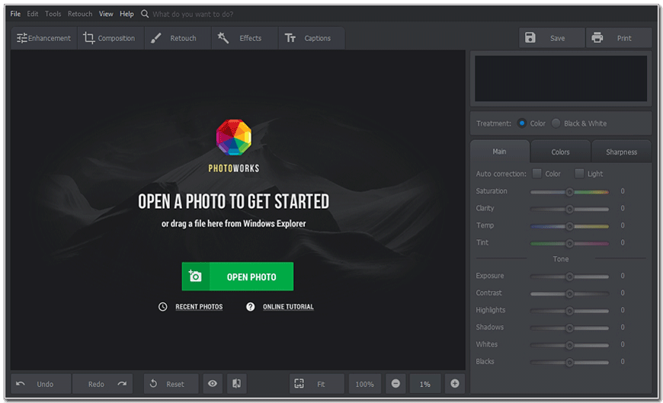The height and width of the screenshot is (403, 663).
Task: Click the Shadows slider handle
Action: pos(569,328)
